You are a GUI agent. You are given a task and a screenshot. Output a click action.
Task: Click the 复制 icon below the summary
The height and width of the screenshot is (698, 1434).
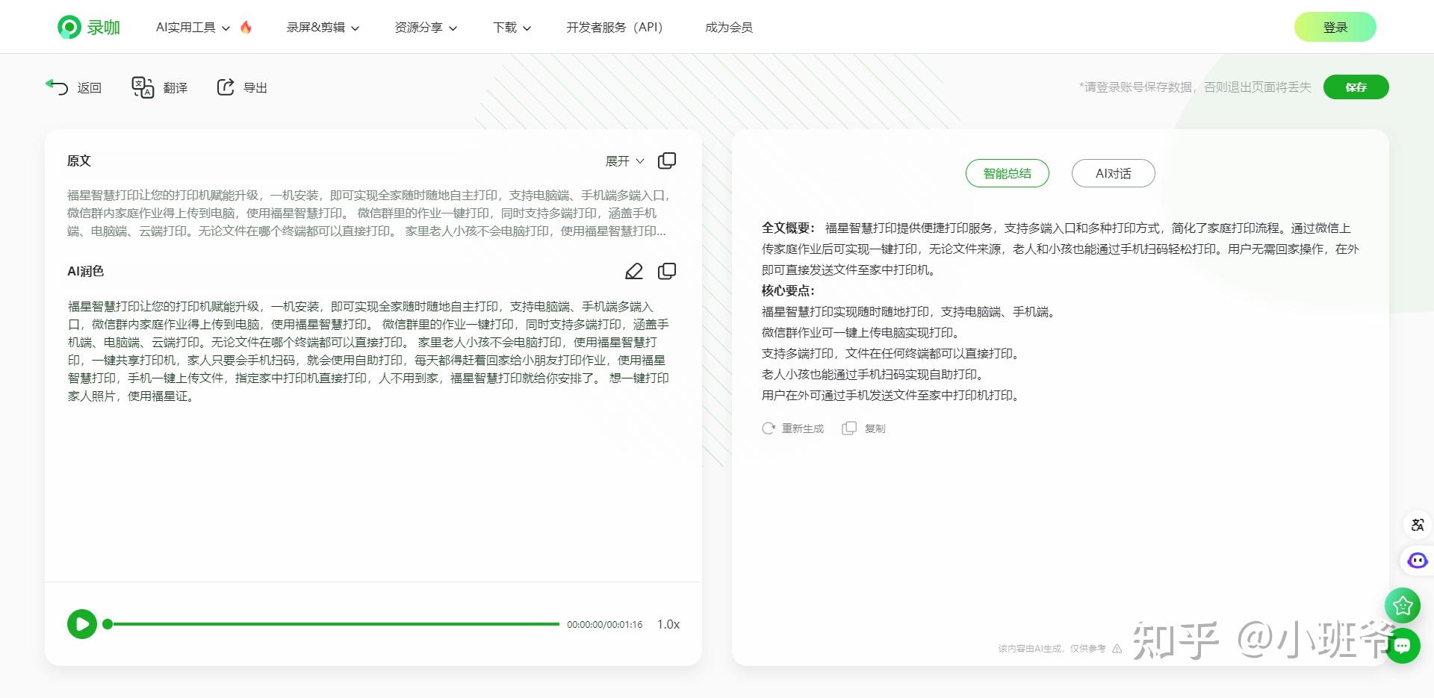849,429
